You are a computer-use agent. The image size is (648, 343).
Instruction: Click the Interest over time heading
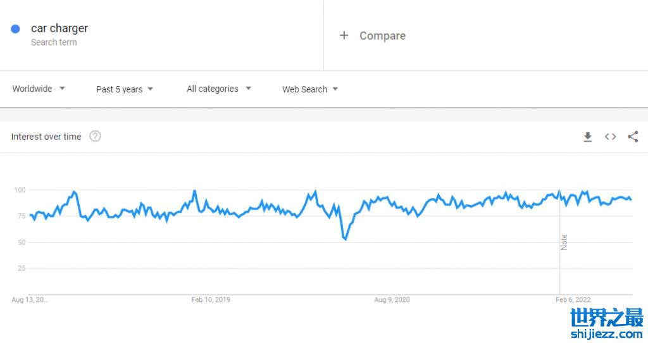click(46, 137)
